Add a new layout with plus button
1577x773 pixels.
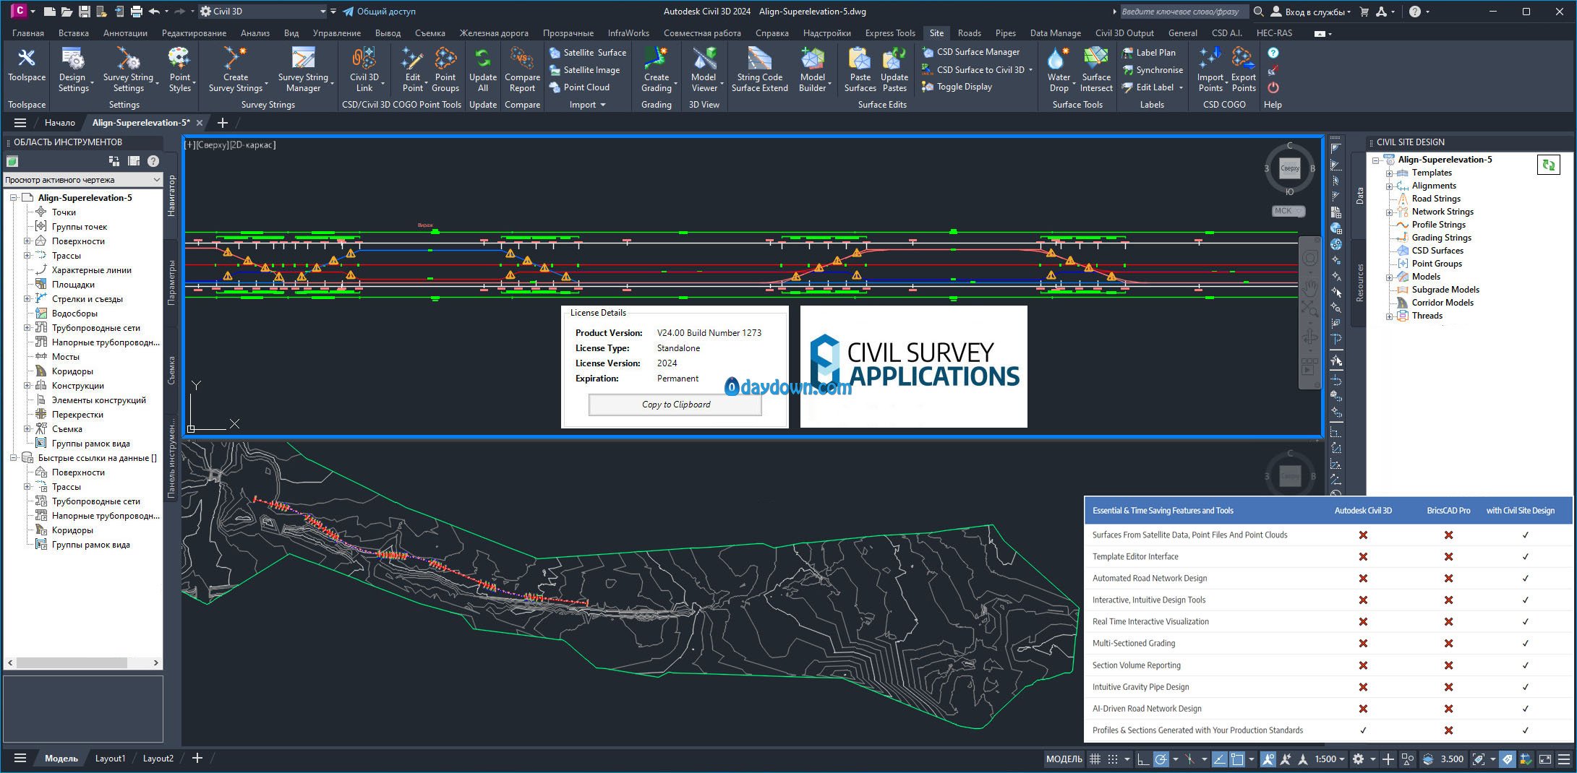point(197,759)
